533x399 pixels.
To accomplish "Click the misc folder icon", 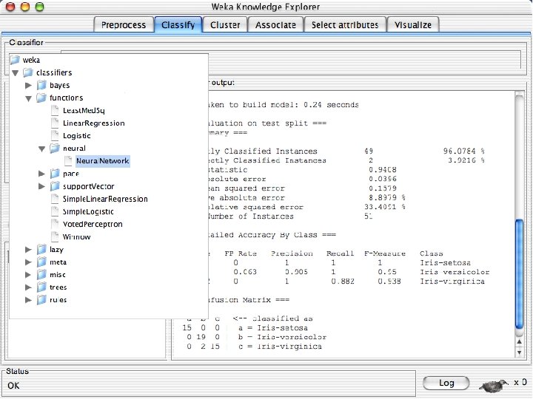I will [41, 274].
